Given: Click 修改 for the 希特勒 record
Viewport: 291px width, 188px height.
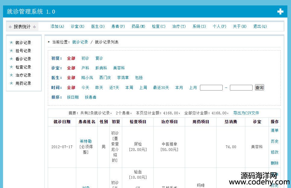Looking at the screenshot, I should click(274, 152).
